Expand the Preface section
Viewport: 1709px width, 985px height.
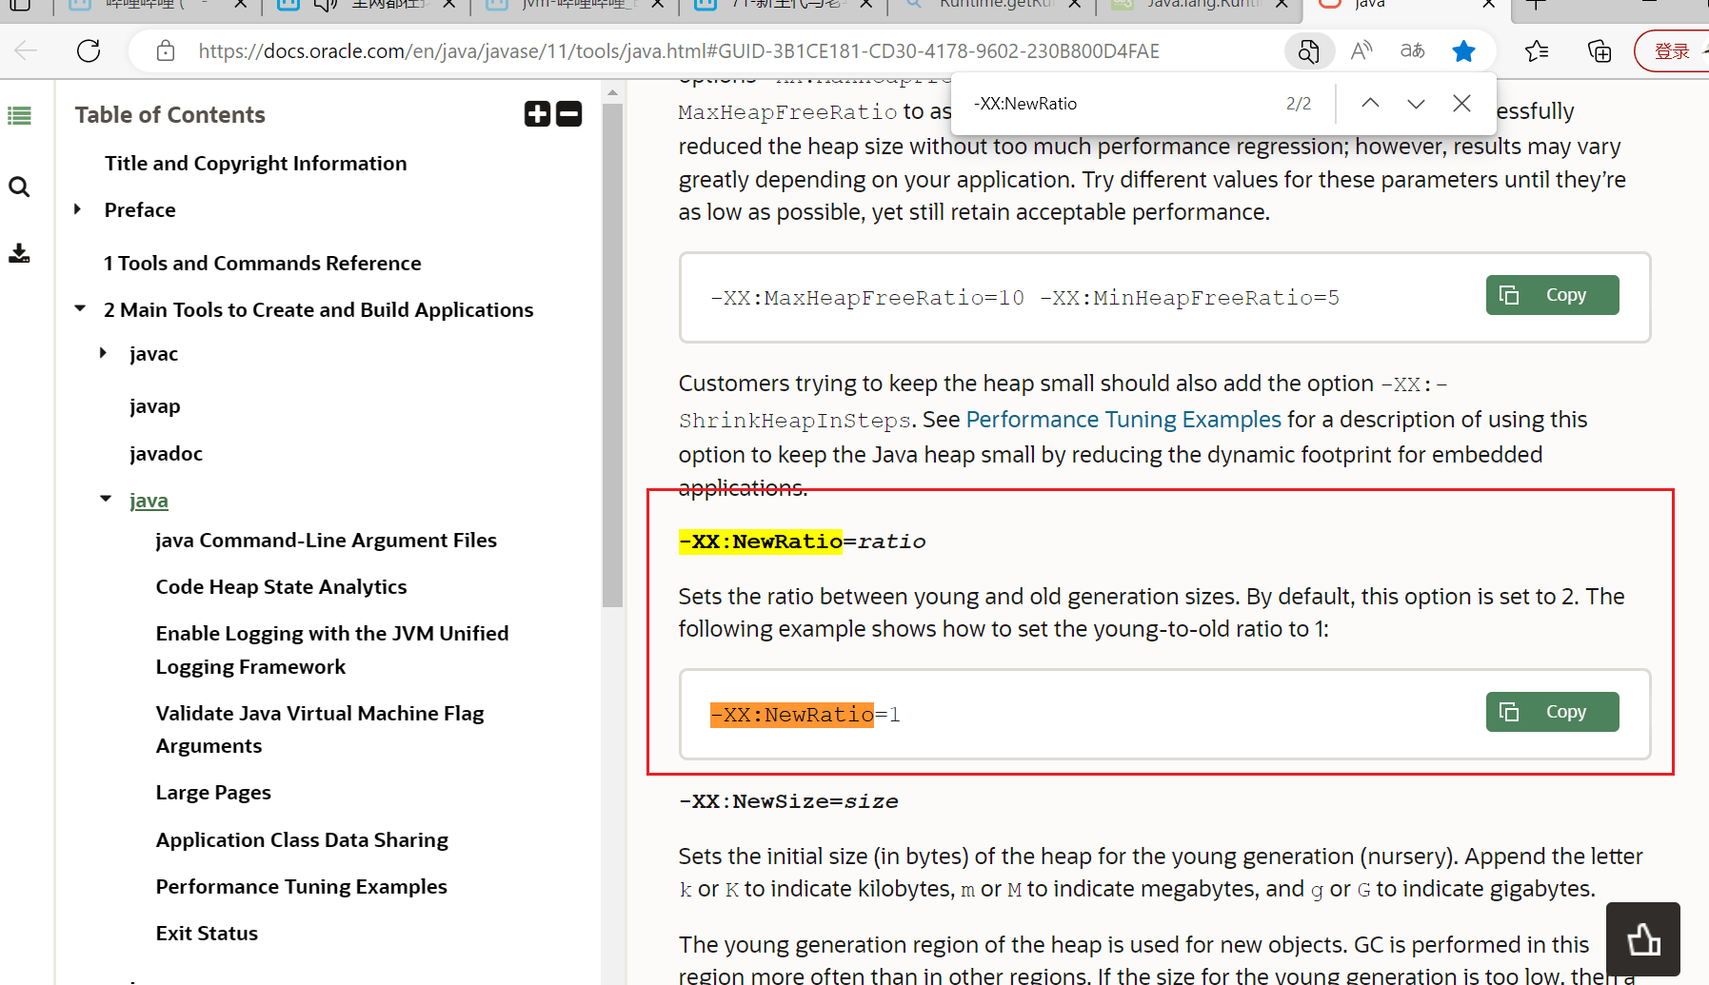coord(78,209)
